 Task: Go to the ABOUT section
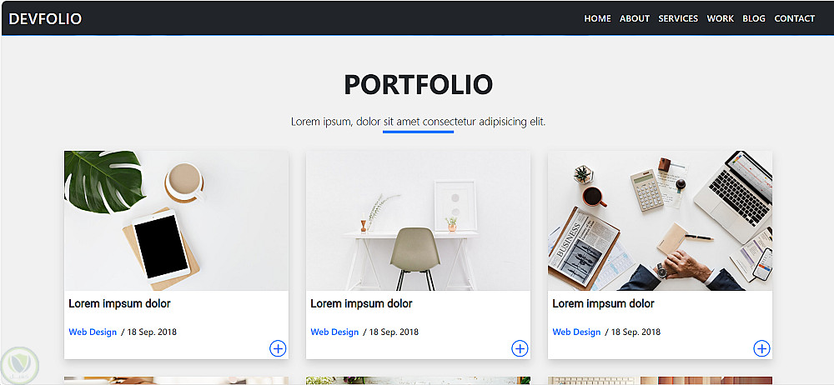click(635, 18)
